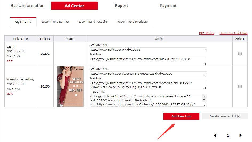Click Weekly Bestselling banner image
Viewport: 252px width, 142px height.
[70, 86]
